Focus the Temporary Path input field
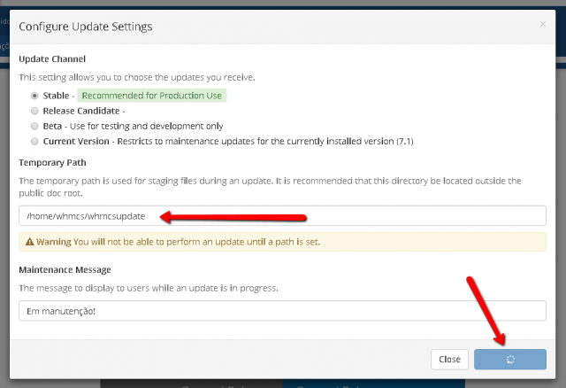 (282, 216)
